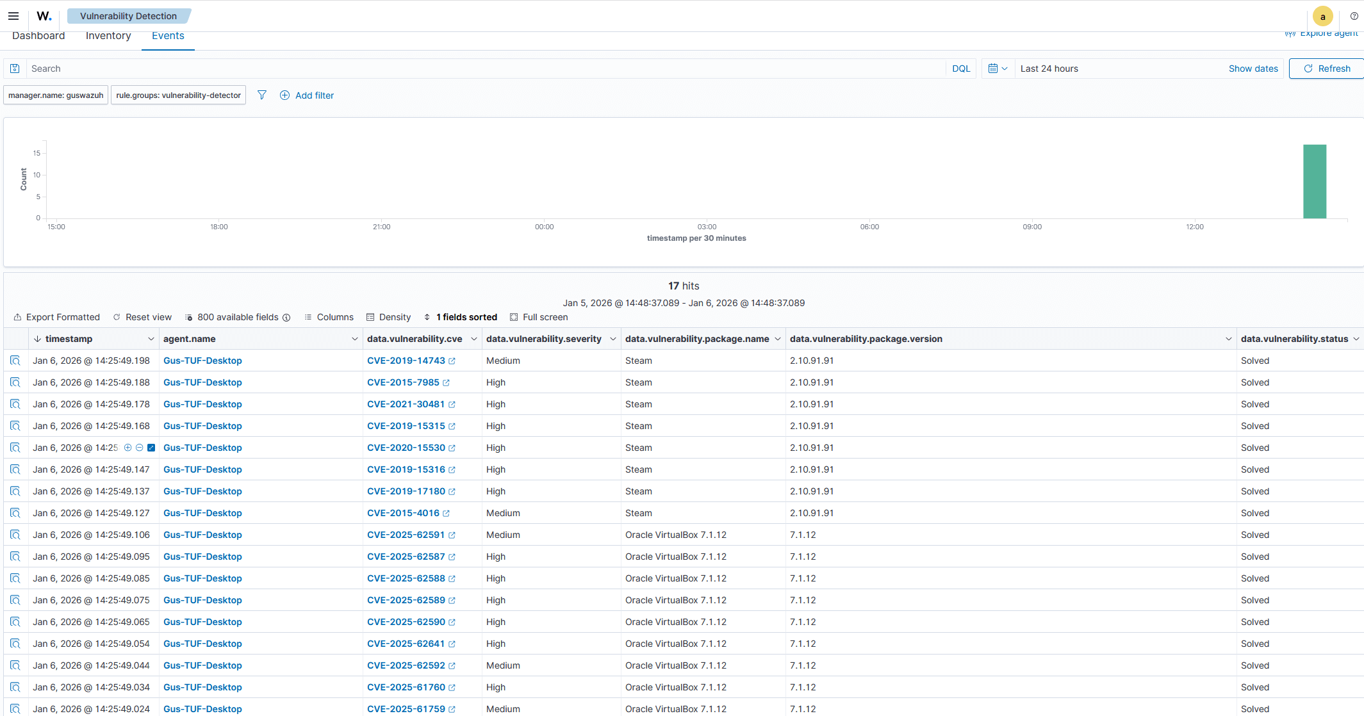Viewport: 1364px width, 716px height.
Task: Enter Full screen mode for table
Action: tap(539, 317)
